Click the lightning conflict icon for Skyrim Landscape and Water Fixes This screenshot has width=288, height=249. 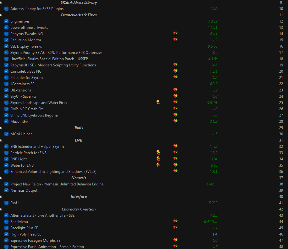tap(158, 102)
